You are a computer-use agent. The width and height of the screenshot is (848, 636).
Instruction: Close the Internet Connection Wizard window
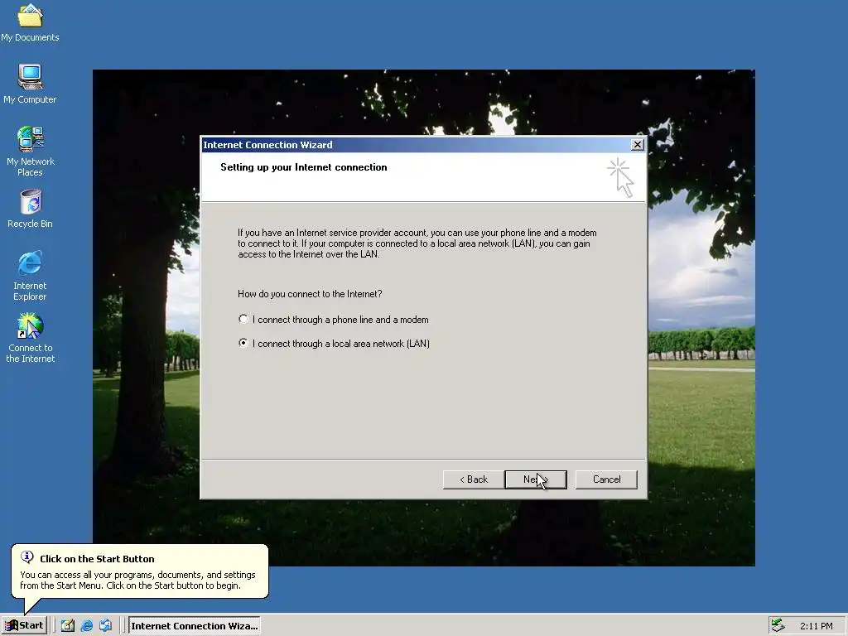click(638, 144)
